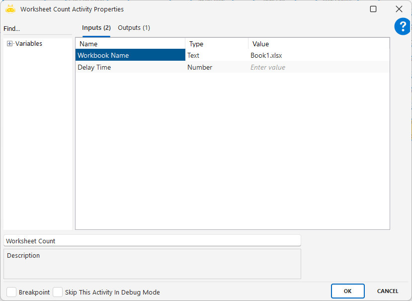Click the yellow robot app icon in title bar
The height and width of the screenshot is (301, 412).
pyautogui.click(x=10, y=9)
